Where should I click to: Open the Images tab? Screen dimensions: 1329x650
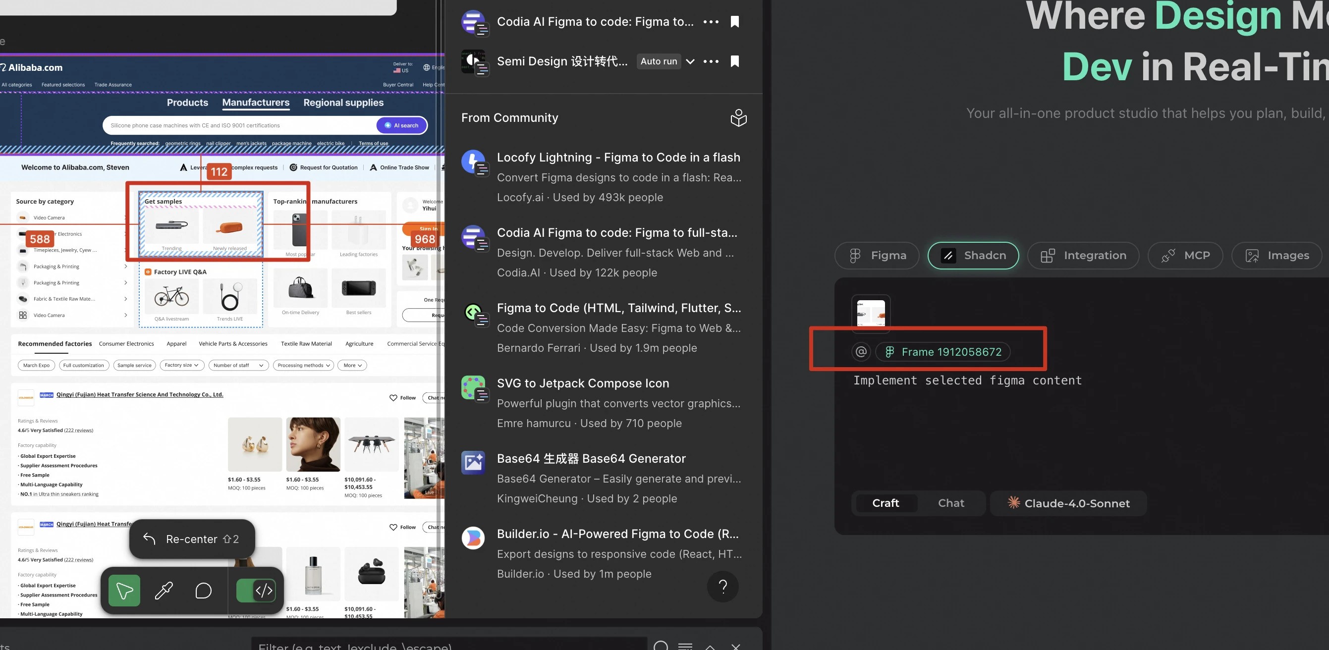click(1277, 255)
